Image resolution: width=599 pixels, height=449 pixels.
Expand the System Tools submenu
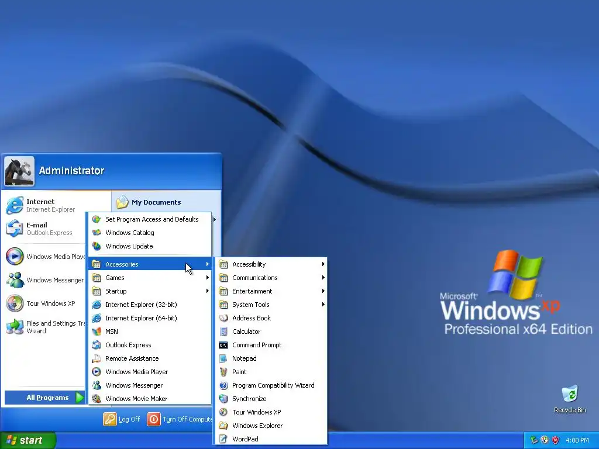coord(271,305)
